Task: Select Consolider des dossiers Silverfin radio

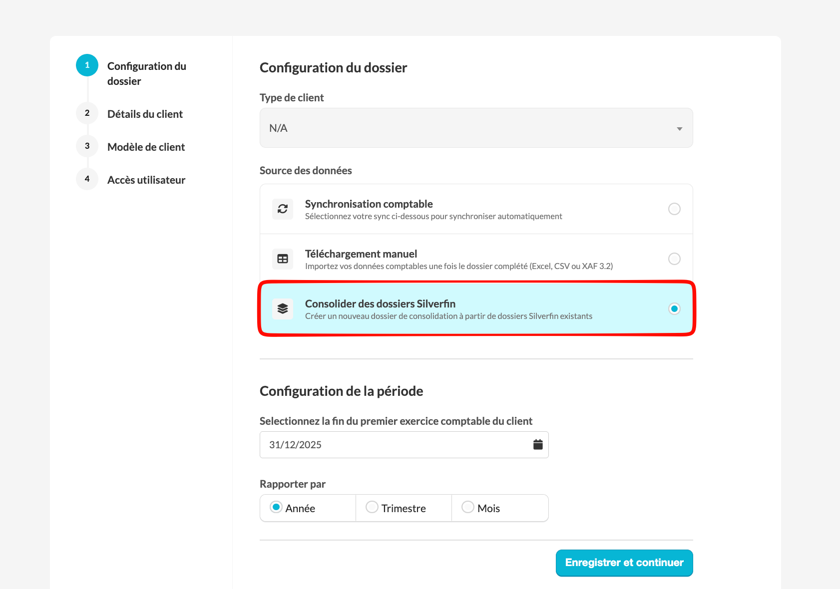Action: tap(674, 308)
